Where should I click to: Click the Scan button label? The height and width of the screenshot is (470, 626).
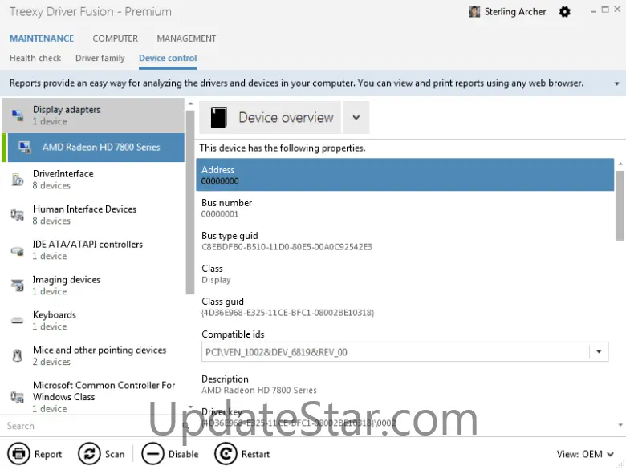coord(115,454)
